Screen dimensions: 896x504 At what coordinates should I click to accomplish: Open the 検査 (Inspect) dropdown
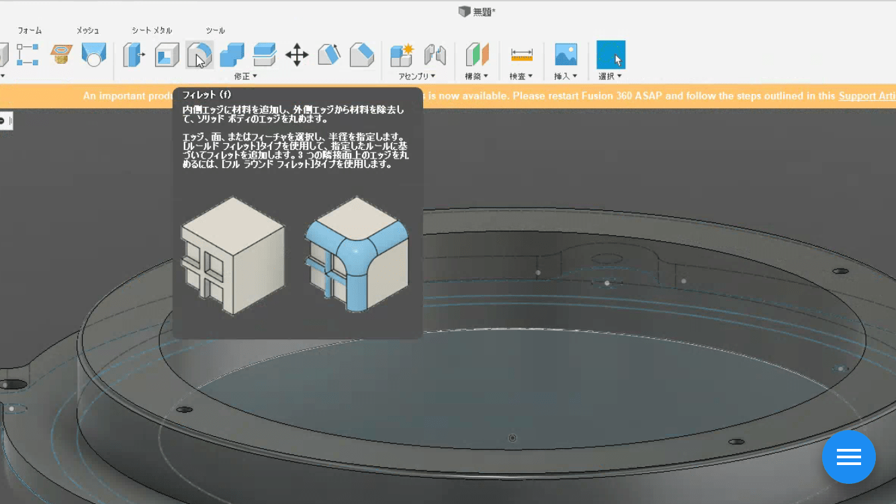click(521, 76)
